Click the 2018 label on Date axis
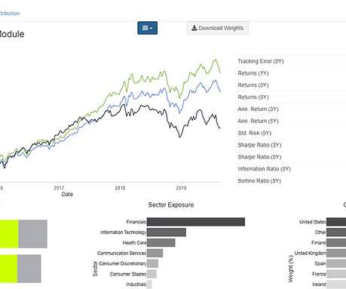 pyautogui.click(x=120, y=188)
